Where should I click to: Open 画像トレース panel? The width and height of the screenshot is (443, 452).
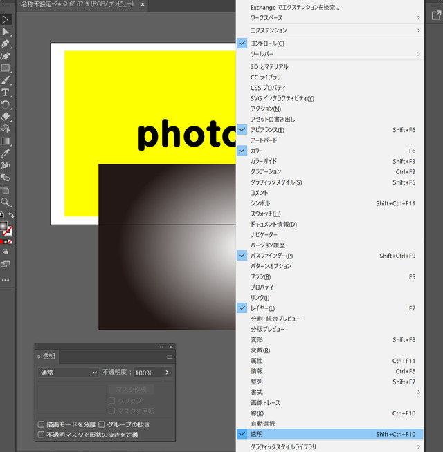click(x=329, y=403)
